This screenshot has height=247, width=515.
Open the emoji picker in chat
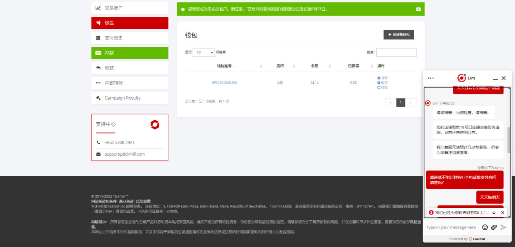(x=485, y=227)
